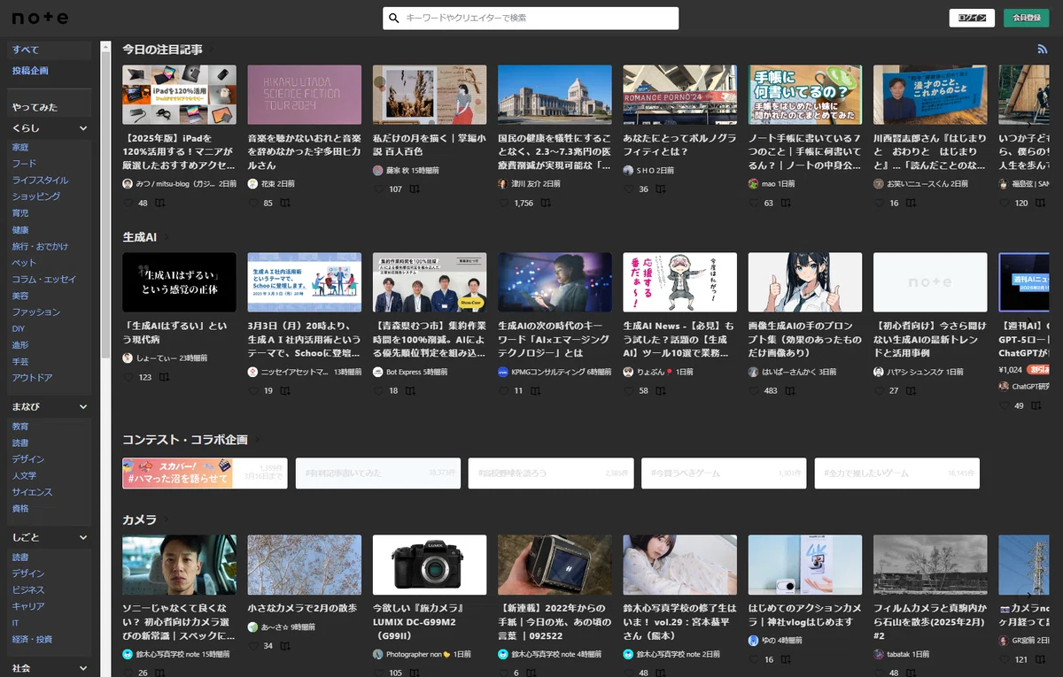Open the アウトドア category
Image resolution: width=1063 pixels, height=677 pixels.
click(x=32, y=378)
